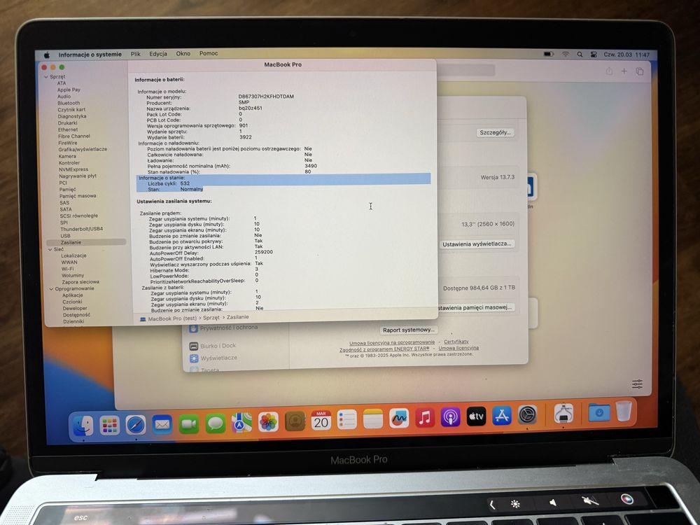Open the Okno menu

pos(183,54)
